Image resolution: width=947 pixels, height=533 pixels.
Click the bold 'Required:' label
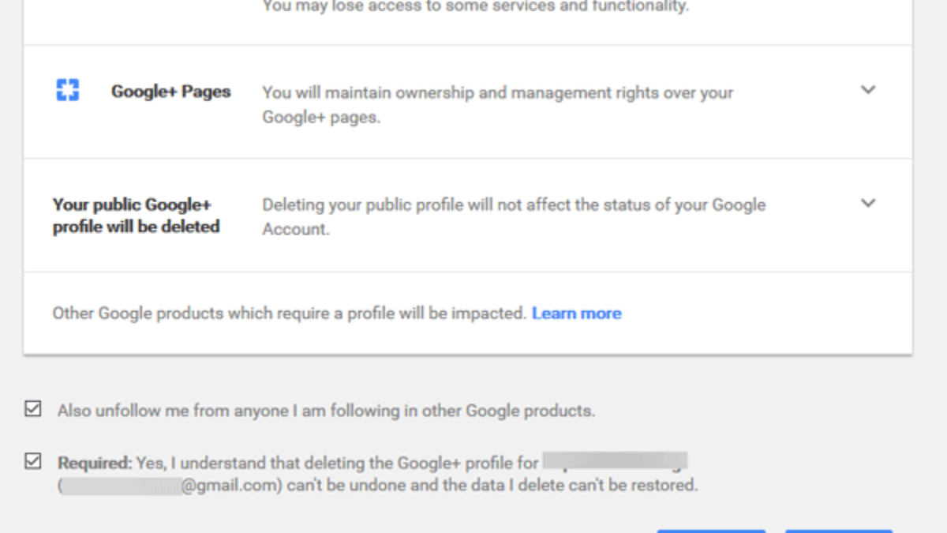(x=95, y=462)
